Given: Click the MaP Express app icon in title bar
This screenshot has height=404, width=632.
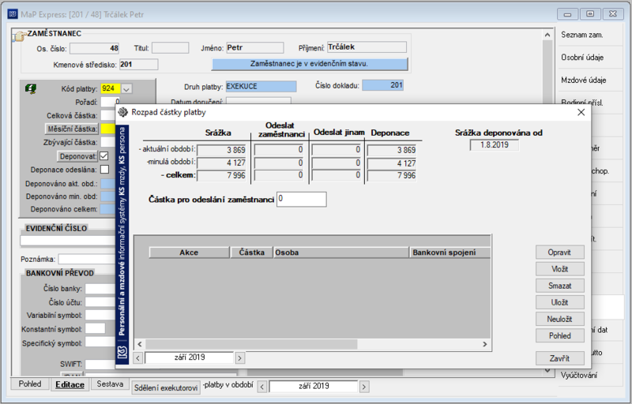Looking at the screenshot, I should [13, 14].
